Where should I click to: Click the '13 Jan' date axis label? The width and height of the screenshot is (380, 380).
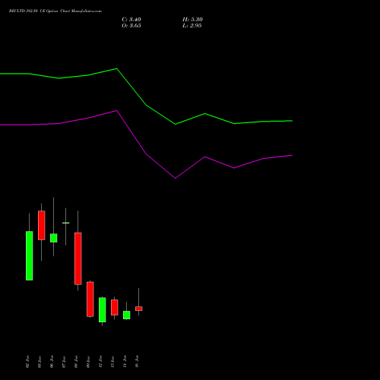[x=112, y=362]
